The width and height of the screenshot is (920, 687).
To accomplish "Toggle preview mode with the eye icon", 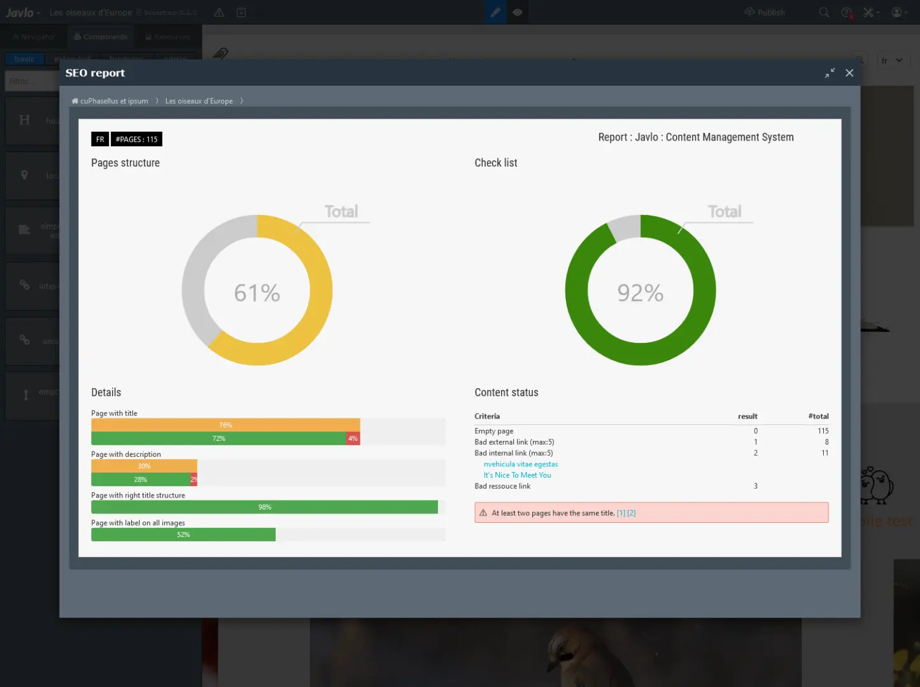I will pyautogui.click(x=518, y=12).
